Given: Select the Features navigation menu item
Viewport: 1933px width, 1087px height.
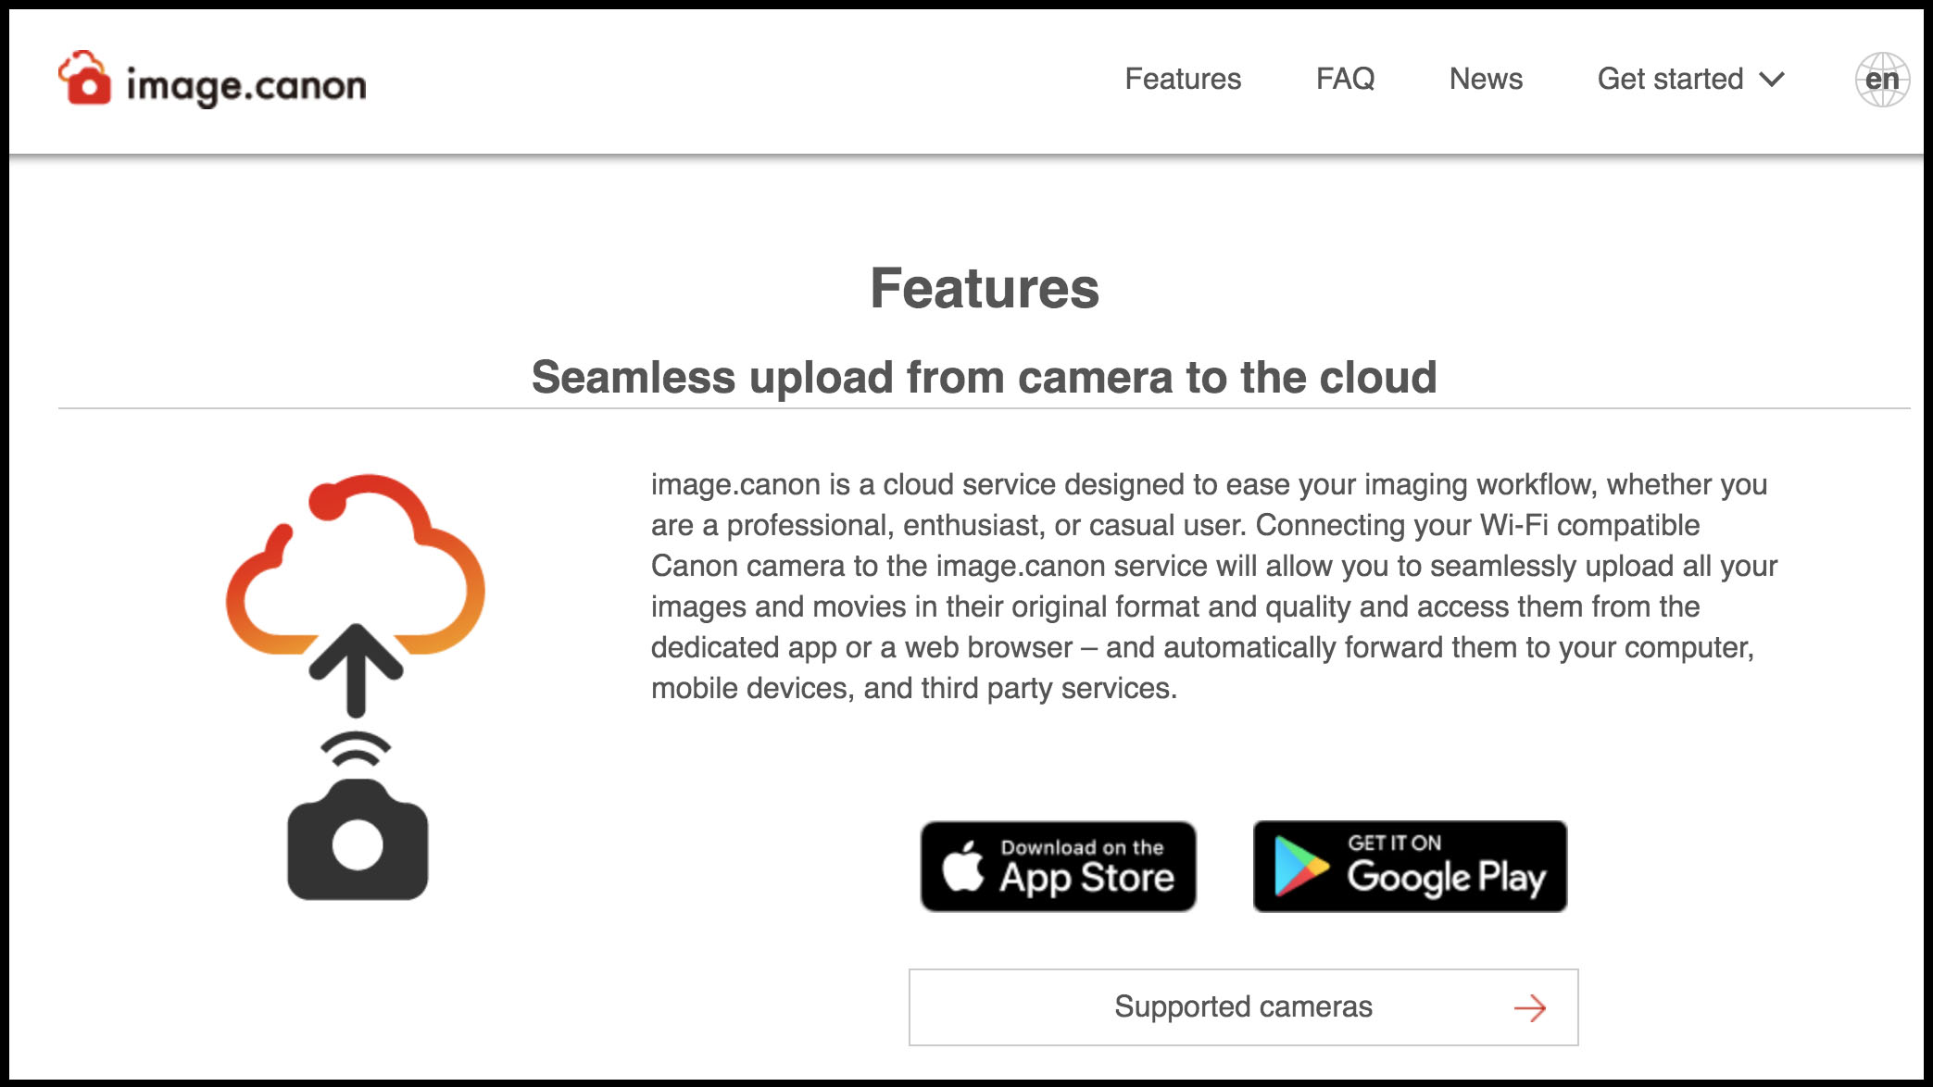Looking at the screenshot, I should click(x=1182, y=79).
